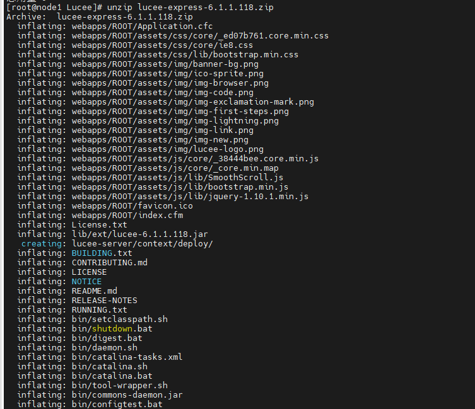Click the lucee-server/context/deploy/ directory path
This screenshot has height=409, width=475.
[142, 243]
